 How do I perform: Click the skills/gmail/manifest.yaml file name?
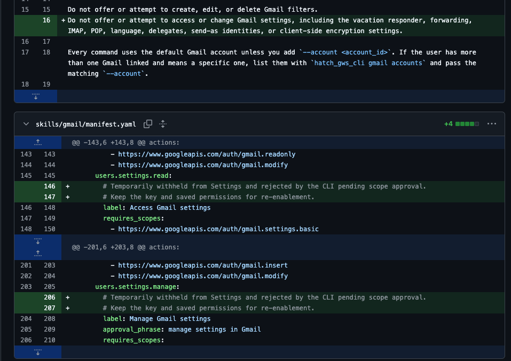coord(86,124)
